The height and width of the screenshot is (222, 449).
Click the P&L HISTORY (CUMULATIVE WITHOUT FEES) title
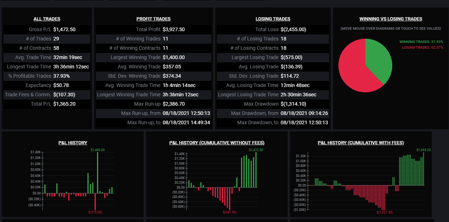click(217, 143)
